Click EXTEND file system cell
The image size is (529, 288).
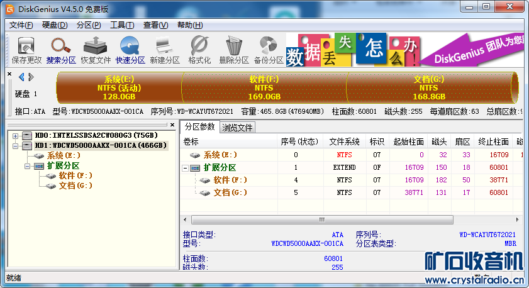pyautogui.click(x=344, y=167)
